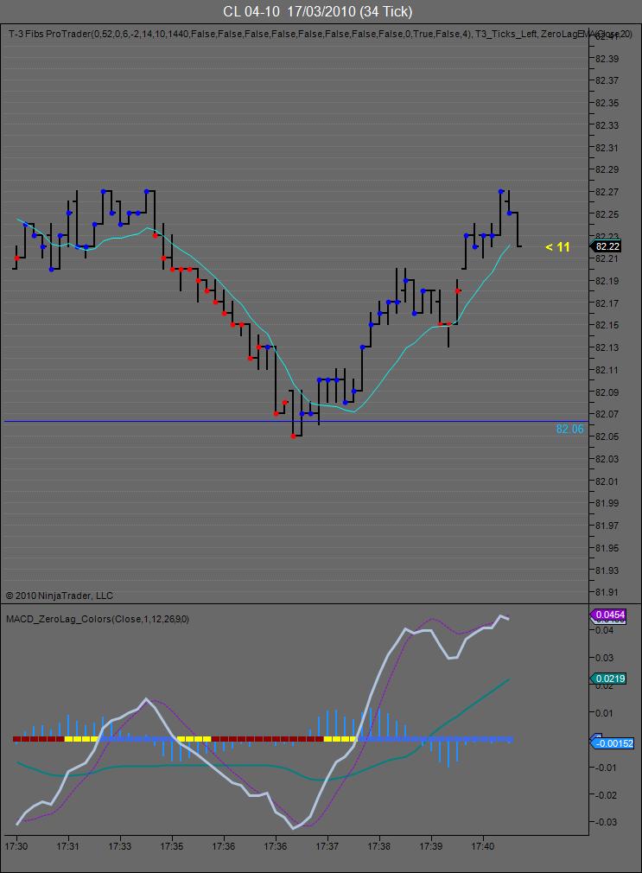Click the purple 0.0454 MACD value marker
This screenshot has height=873, width=642.
click(x=609, y=615)
